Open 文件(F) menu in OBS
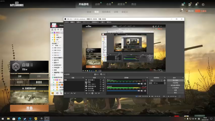This screenshot has width=215, height=121. (x=66, y=22)
